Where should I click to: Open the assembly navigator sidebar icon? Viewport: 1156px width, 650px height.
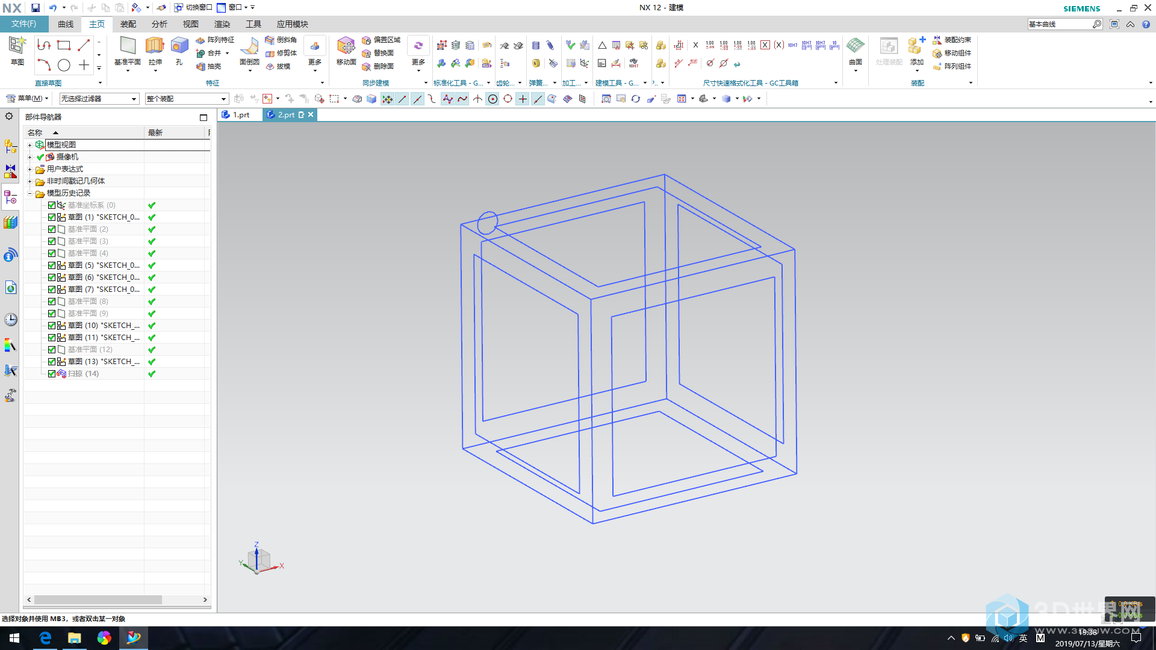(x=10, y=146)
